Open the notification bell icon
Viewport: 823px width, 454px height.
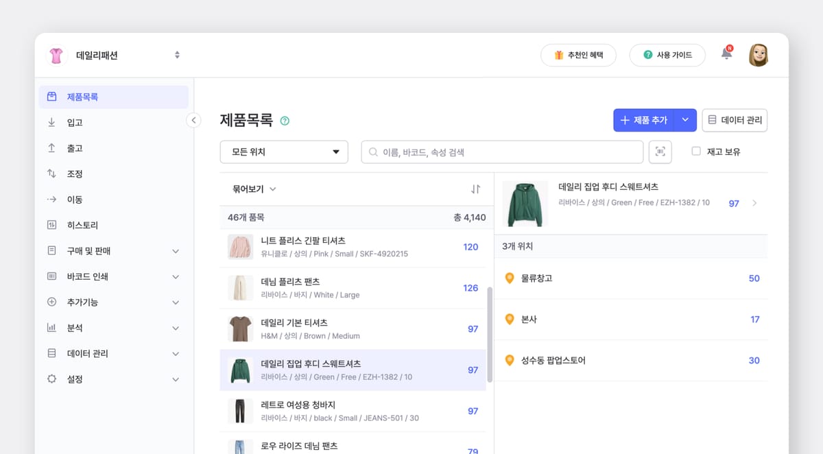[x=726, y=55]
